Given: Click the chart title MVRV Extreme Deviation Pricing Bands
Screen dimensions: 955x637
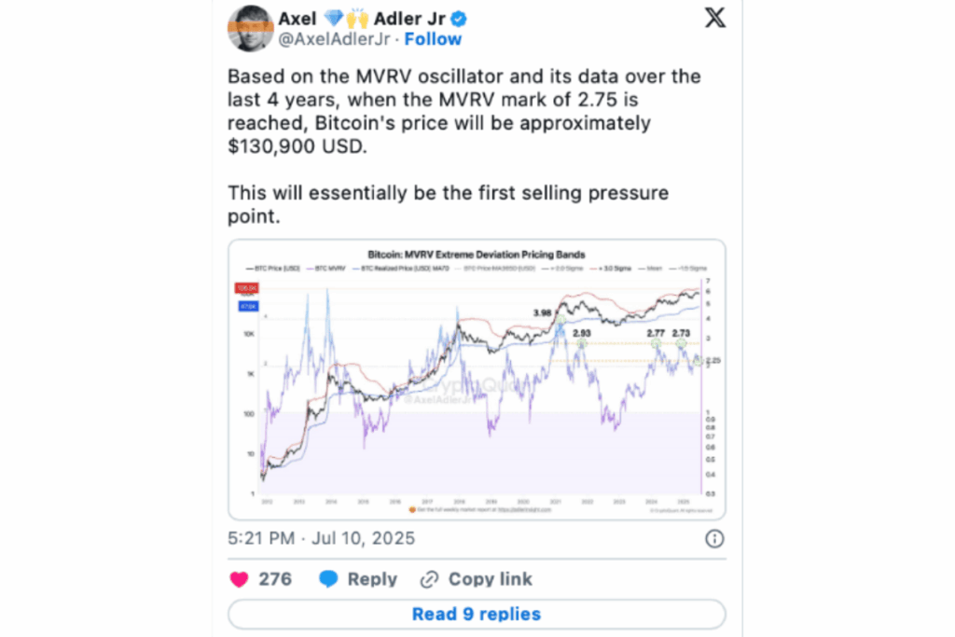Looking at the screenshot, I should 477,255.
